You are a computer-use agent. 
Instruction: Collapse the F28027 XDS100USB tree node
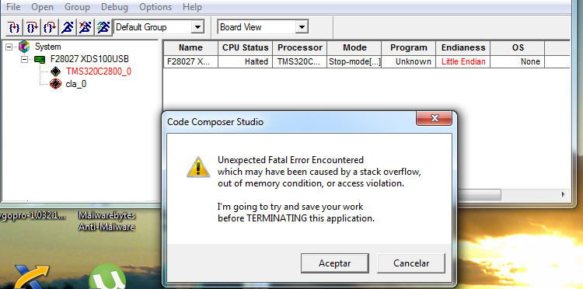(x=25, y=59)
